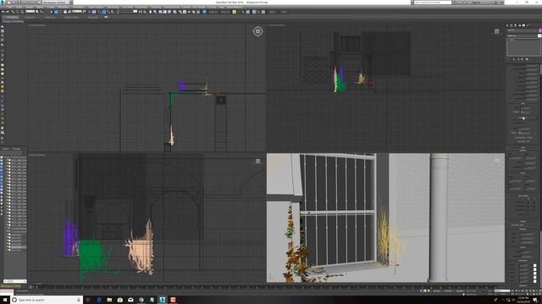Open the Hierarchy command panel tab
542x304 pixels.
pyautogui.click(x=516, y=25)
